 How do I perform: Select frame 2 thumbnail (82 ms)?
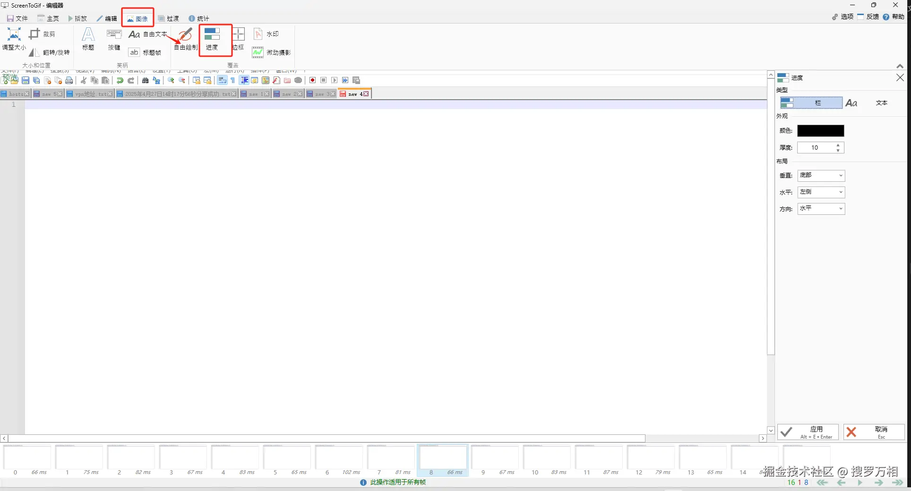point(131,460)
